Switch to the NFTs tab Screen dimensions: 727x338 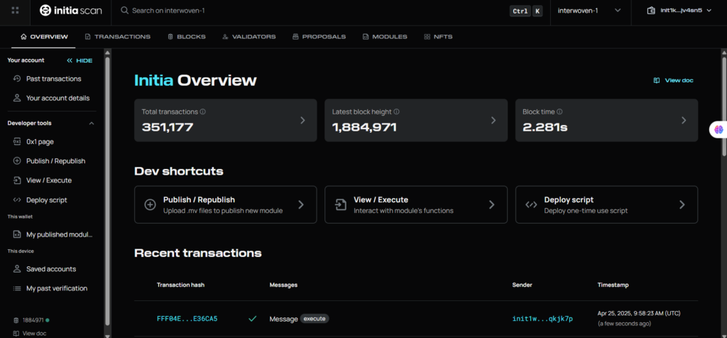438,37
